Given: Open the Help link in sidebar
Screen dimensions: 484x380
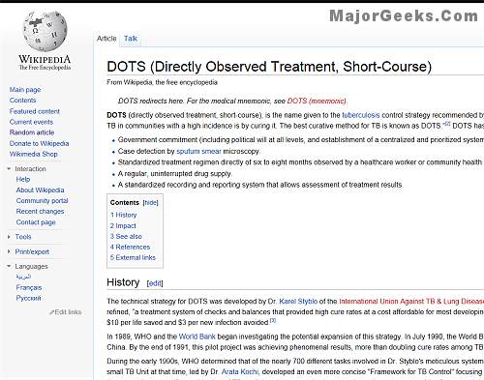Looking at the screenshot, I should pos(23,179).
